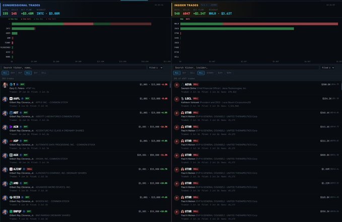This screenshot has height=222, width=342.
Task: Filter insider trades by $100K+ size
Action: point(210,73)
